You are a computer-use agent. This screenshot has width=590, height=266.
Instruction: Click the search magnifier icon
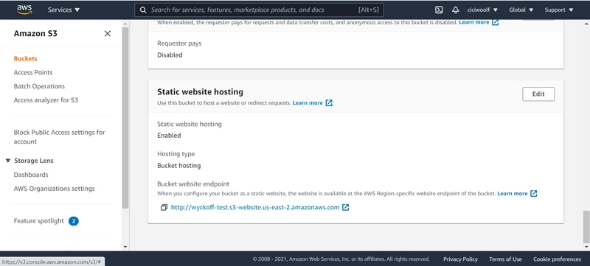click(143, 10)
